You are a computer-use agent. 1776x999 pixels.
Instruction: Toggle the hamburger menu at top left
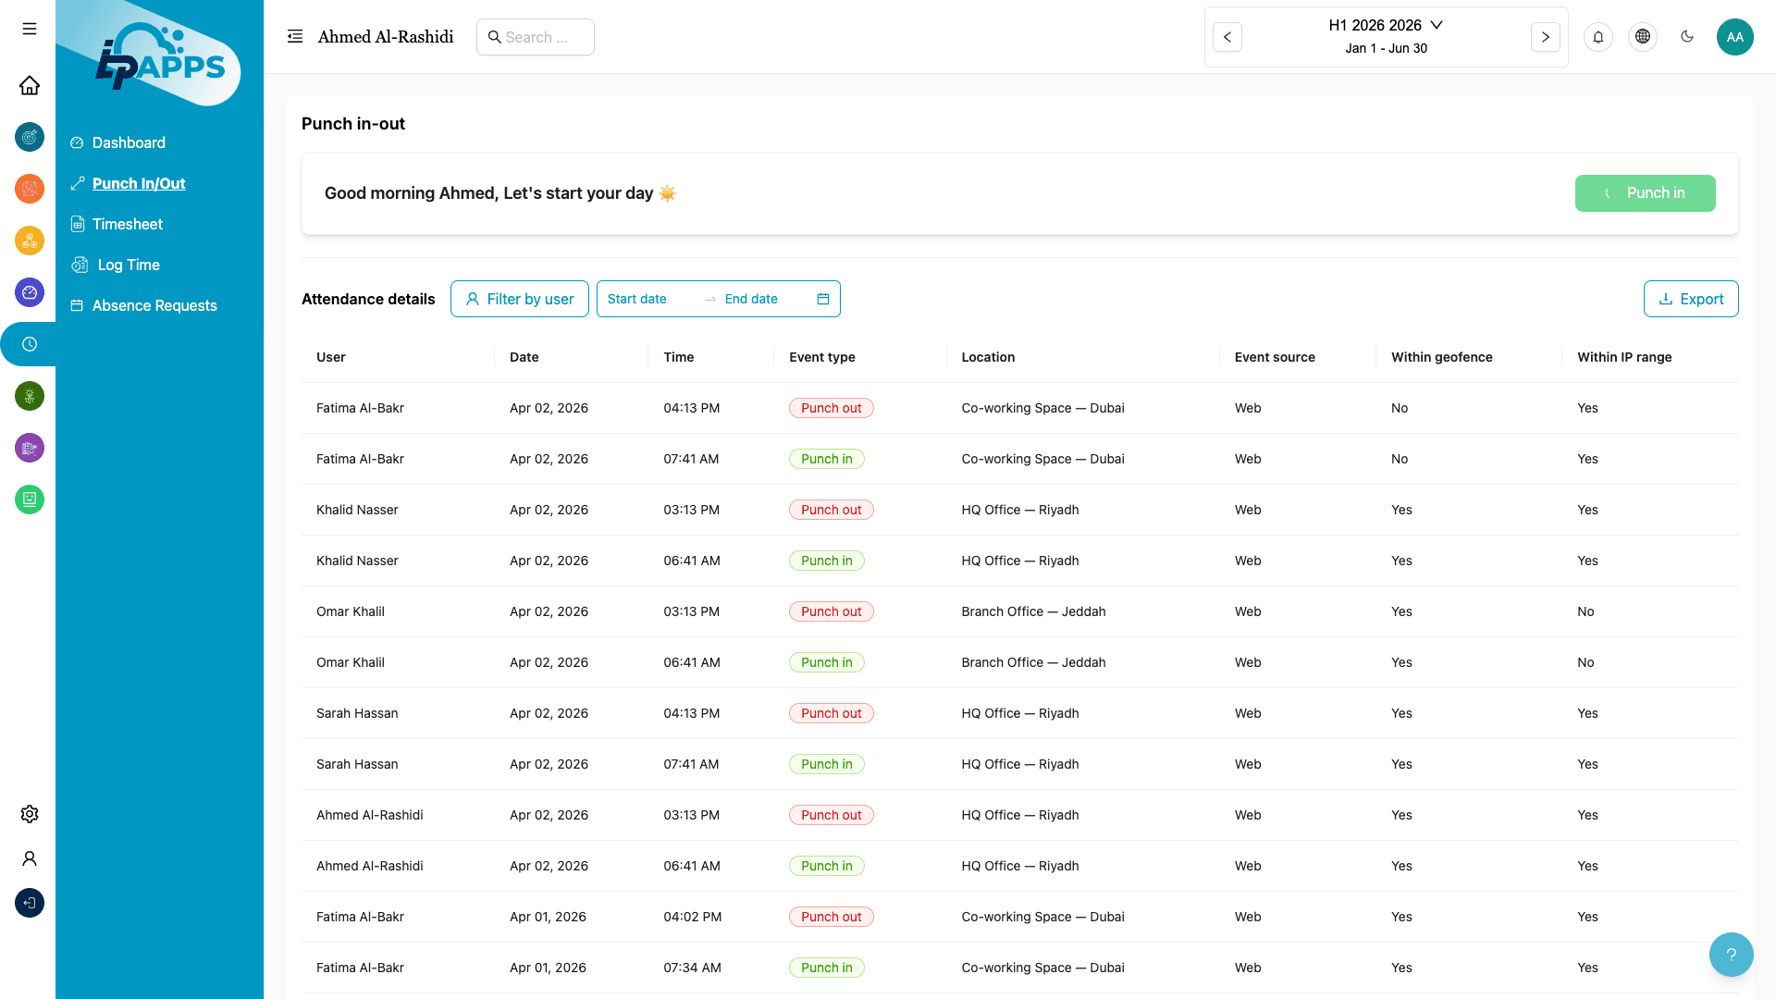point(30,29)
